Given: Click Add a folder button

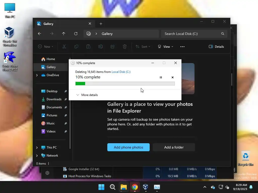Looking at the screenshot, I should point(174,147).
